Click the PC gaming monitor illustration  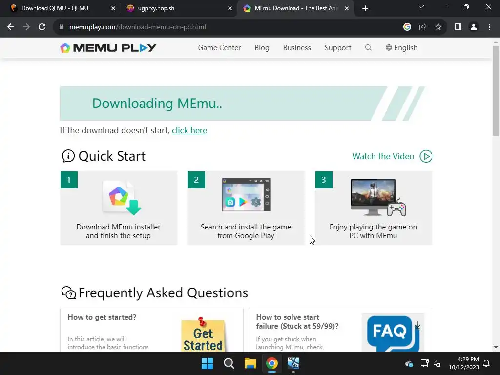378,197
